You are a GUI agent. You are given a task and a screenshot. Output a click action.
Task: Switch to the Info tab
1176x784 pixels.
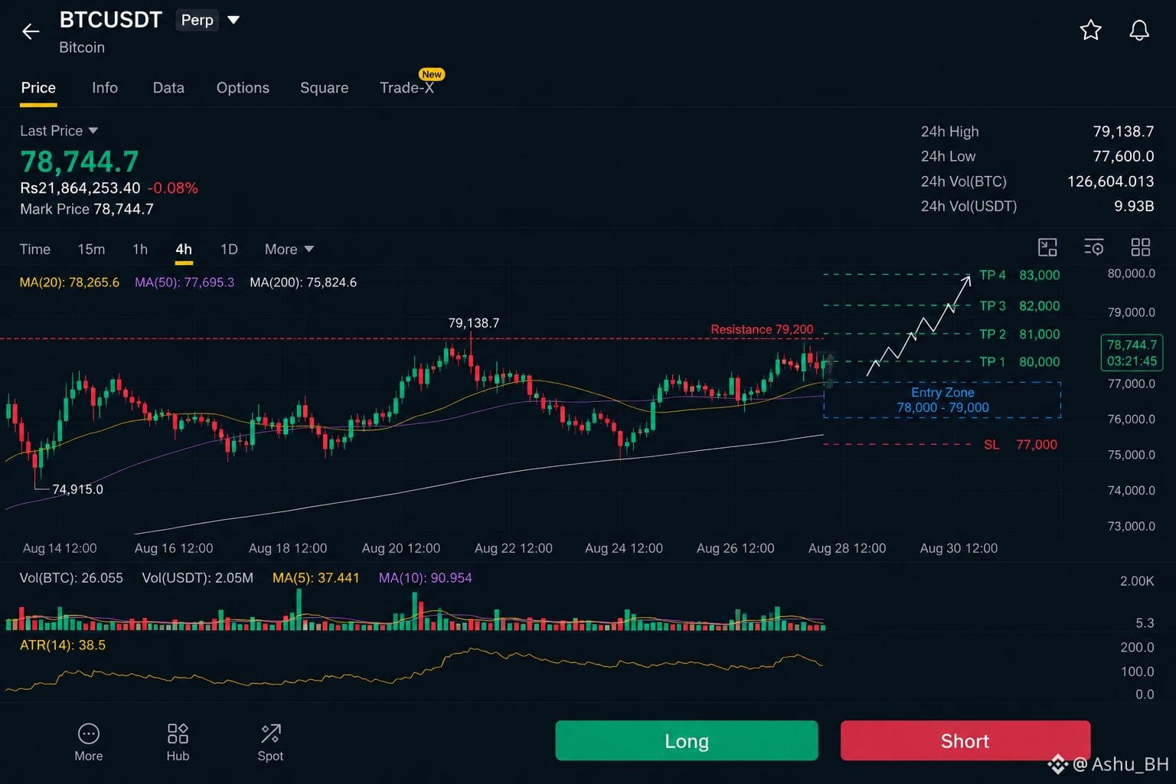pos(105,88)
